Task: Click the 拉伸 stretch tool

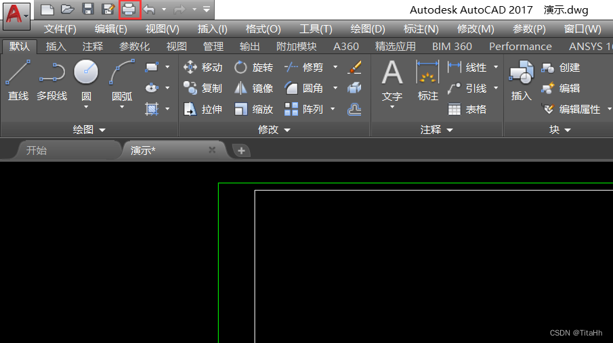Action: coord(203,110)
